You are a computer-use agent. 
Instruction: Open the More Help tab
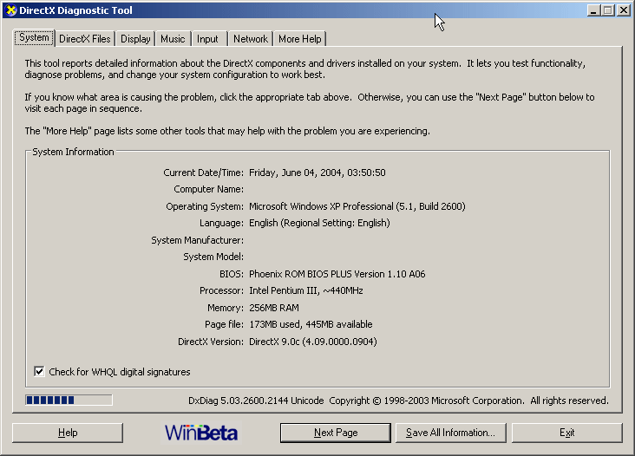pos(299,39)
